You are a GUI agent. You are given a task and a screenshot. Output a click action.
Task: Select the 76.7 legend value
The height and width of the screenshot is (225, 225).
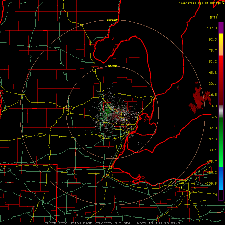(x=213, y=50)
